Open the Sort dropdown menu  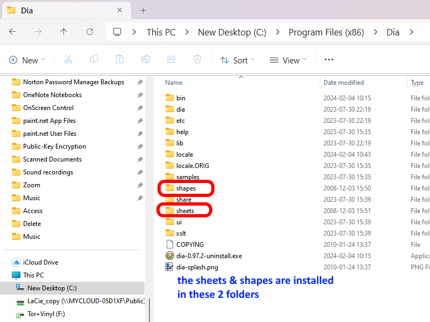click(x=237, y=60)
